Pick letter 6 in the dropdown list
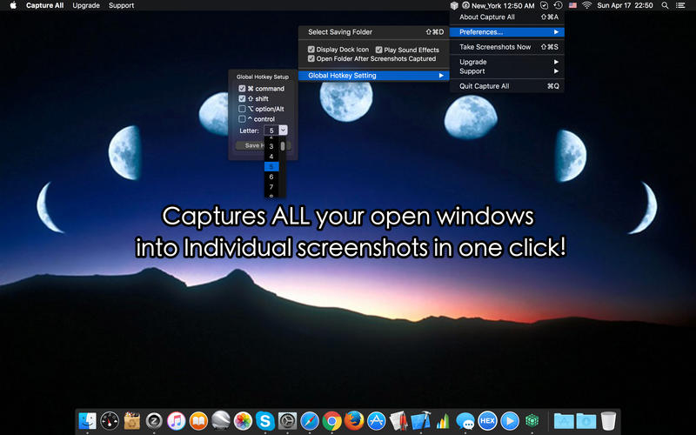This screenshot has width=696, height=435. coord(271,177)
